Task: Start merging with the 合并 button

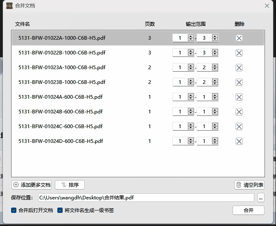Action: 248,210
